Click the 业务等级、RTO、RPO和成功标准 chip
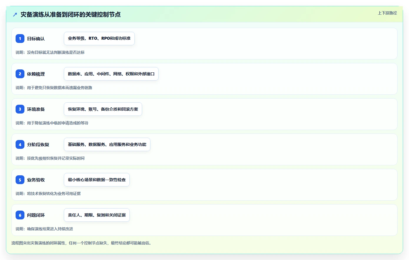 99,39
